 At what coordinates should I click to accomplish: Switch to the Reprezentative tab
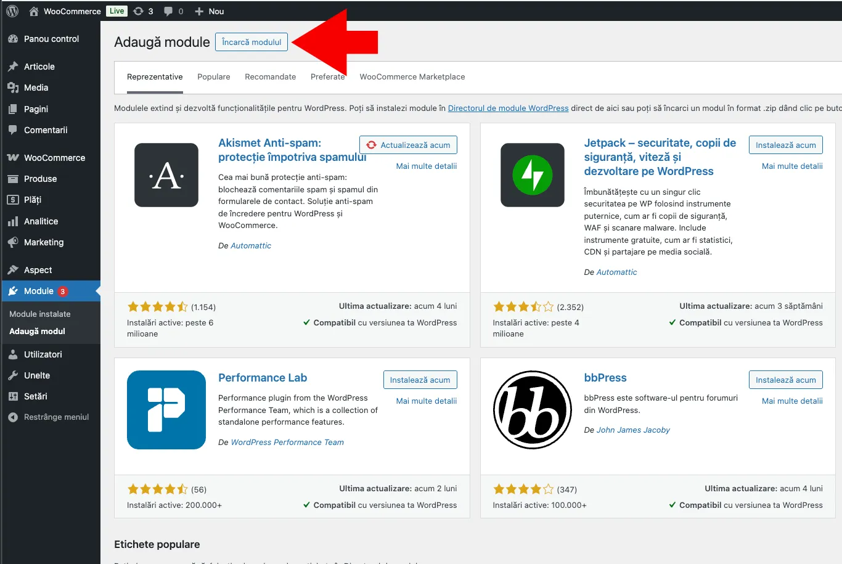pyautogui.click(x=155, y=77)
